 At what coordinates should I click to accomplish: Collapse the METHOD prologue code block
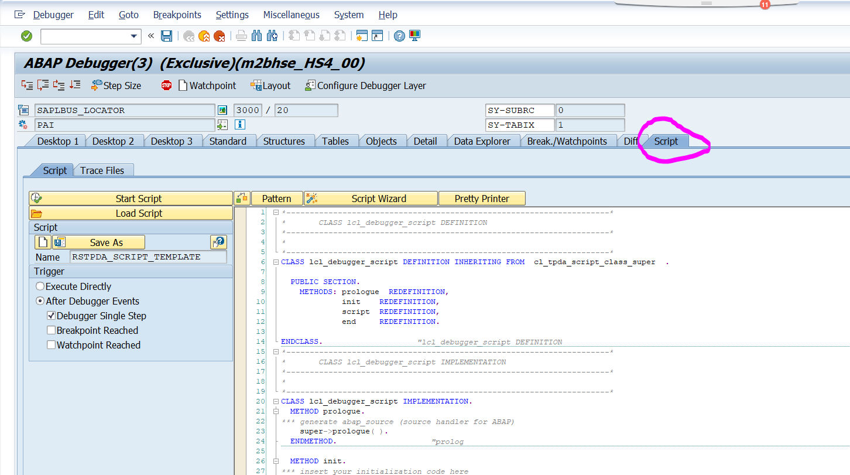point(275,411)
